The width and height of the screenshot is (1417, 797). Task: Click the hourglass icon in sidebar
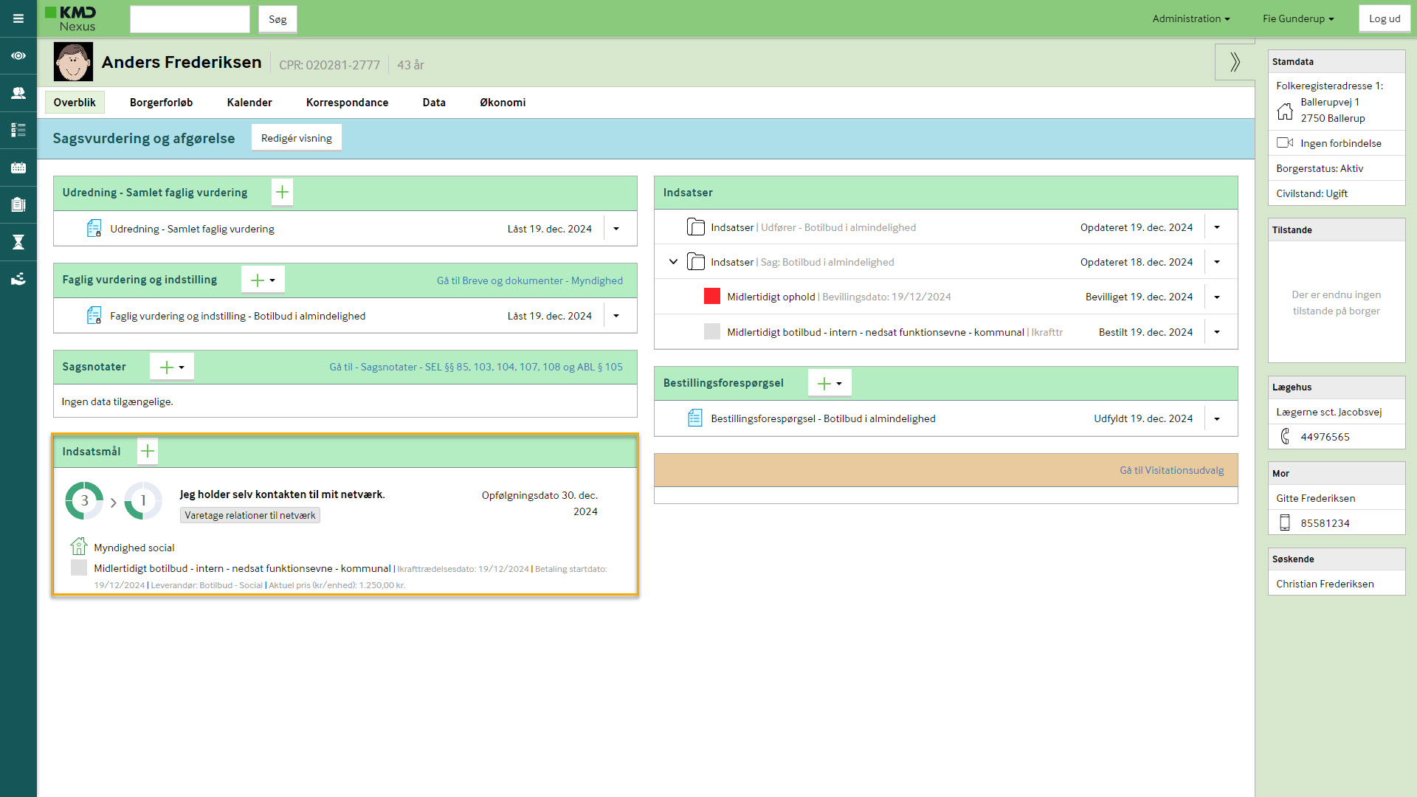point(18,242)
